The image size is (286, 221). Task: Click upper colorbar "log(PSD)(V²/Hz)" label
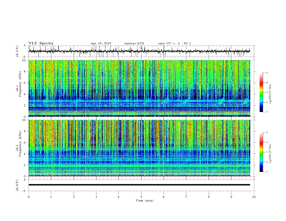270,94
